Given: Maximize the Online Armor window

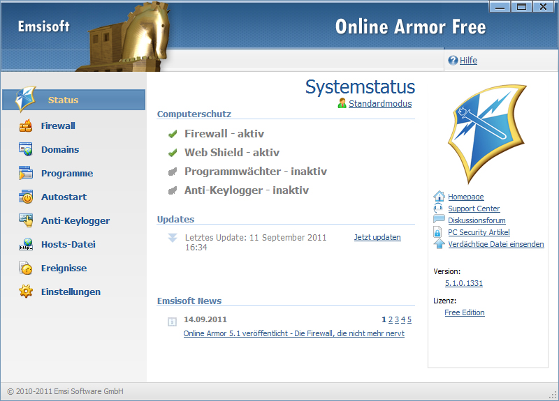Looking at the screenshot, I should click(x=521, y=6).
